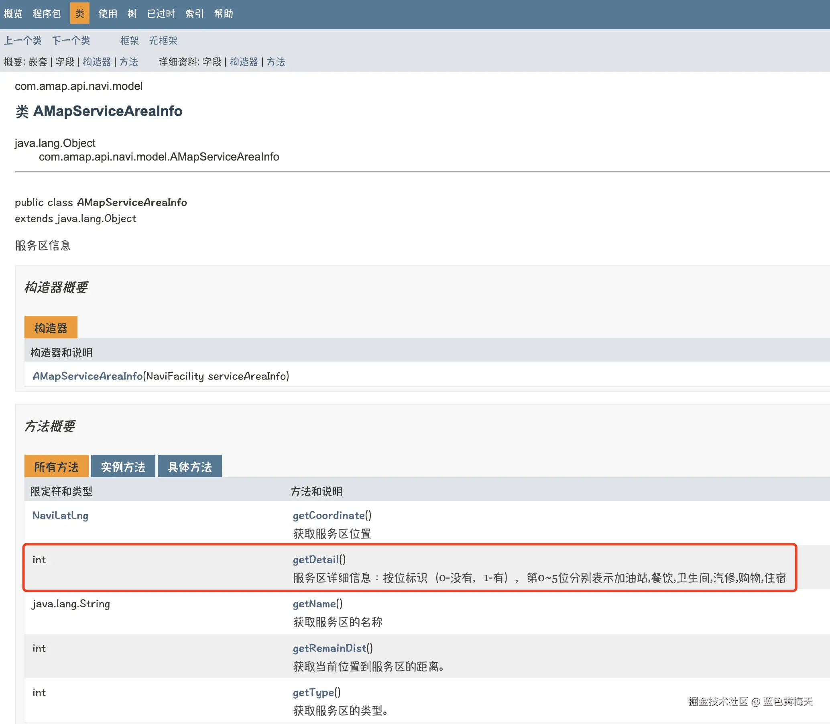Image resolution: width=830 pixels, height=724 pixels.
Task: Go to 上一个类 previous class
Action: [x=22, y=41]
